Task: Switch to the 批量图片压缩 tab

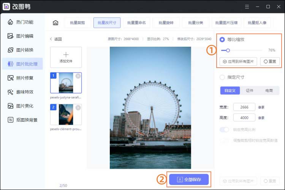Action: click(226, 23)
